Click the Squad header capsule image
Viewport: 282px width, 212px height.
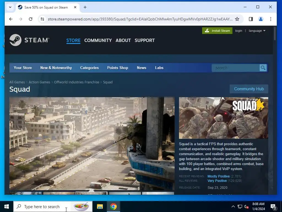pos(224,118)
